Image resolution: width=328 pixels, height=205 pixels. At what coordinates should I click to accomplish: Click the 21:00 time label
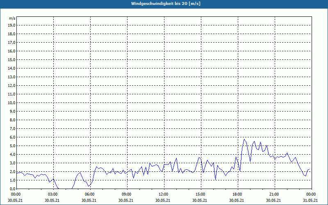pyautogui.click(x=275, y=194)
